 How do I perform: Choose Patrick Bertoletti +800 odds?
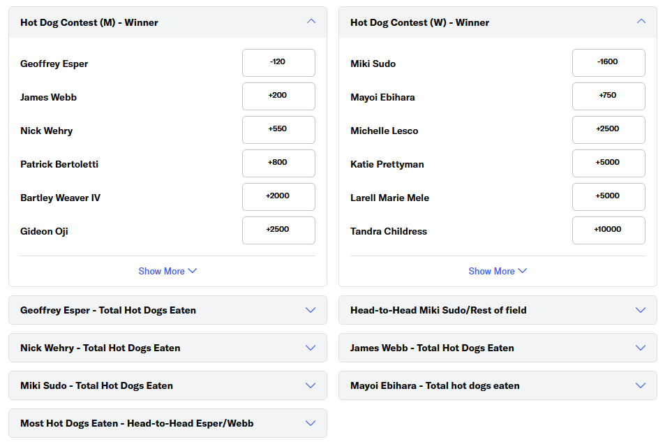278,163
